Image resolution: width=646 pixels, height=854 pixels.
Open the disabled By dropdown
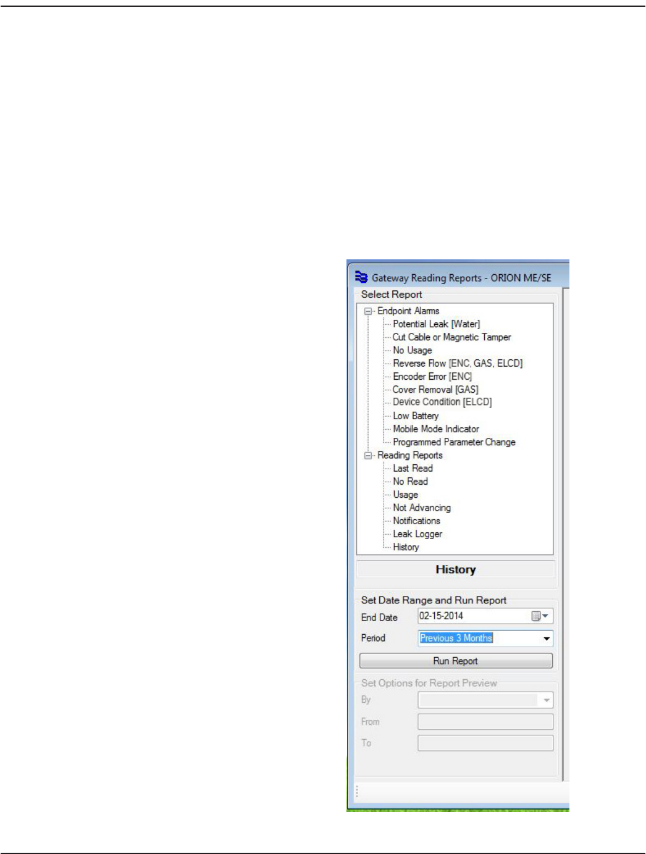pyautogui.click(x=485, y=700)
